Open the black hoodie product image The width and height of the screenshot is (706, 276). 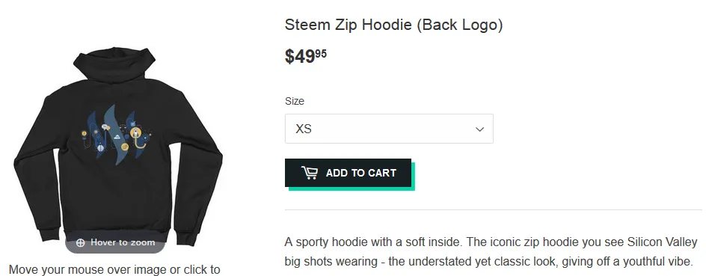point(118,147)
